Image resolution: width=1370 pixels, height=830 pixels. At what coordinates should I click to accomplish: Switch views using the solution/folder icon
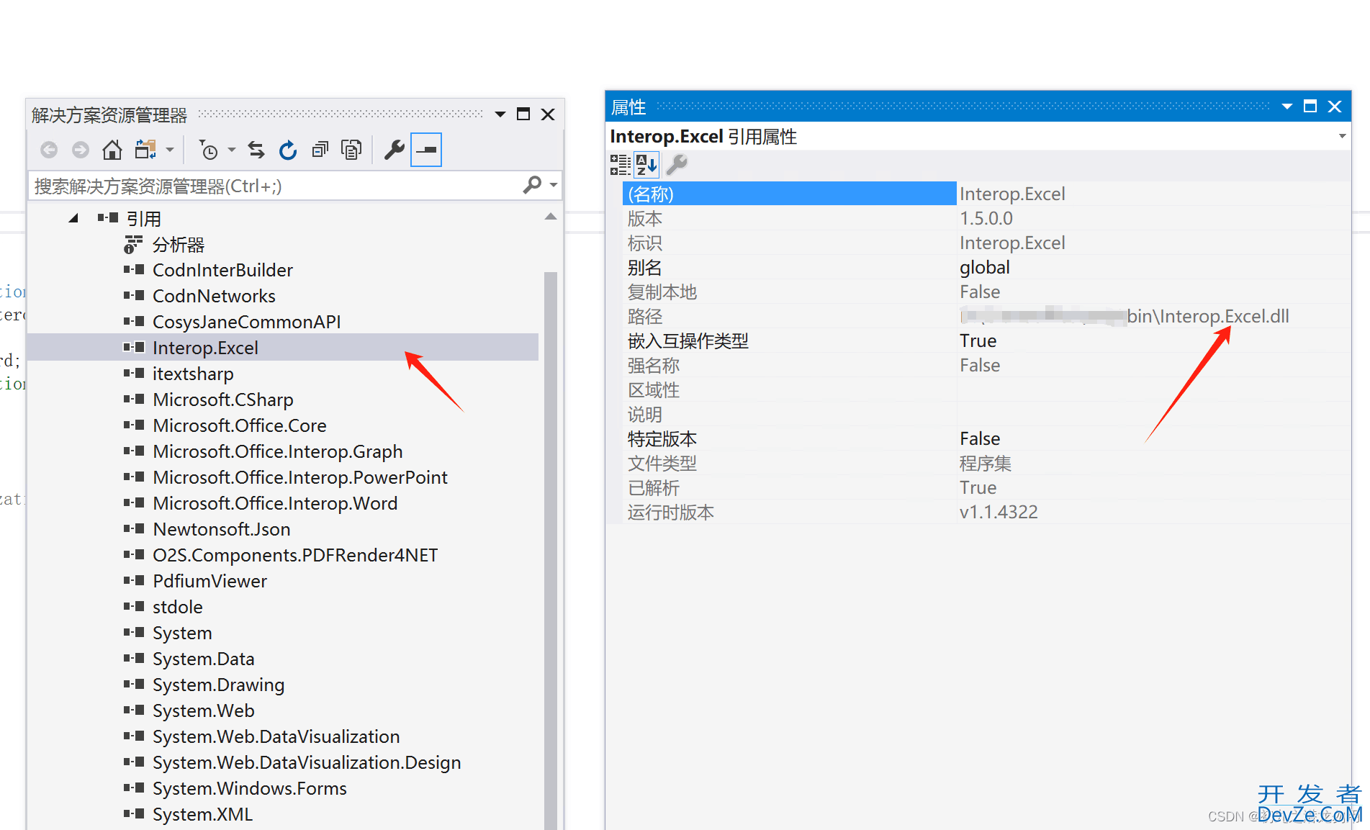coord(145,150)
